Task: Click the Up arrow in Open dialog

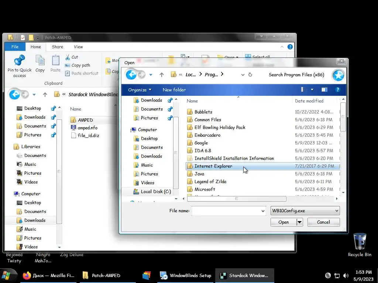Action: click(162, 75)
